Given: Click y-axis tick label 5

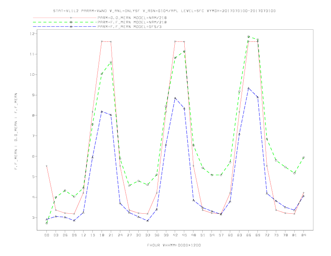Looking at the screenshot, I should 33,177.
